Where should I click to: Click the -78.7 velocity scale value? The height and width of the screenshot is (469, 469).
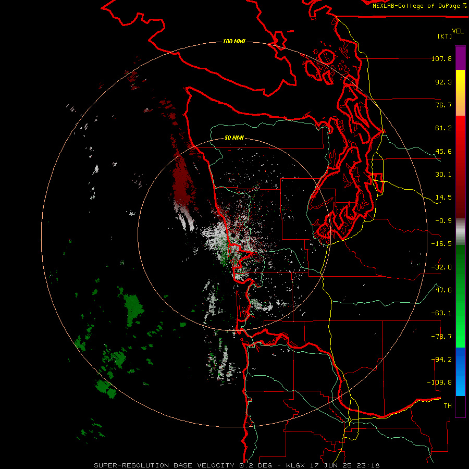click(x=441, y=337)
